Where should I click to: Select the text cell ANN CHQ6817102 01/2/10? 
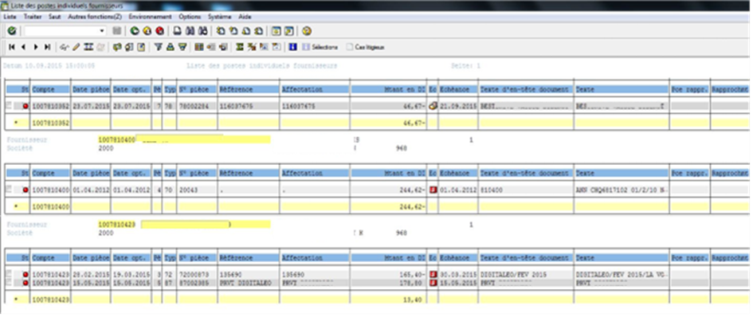622,190
